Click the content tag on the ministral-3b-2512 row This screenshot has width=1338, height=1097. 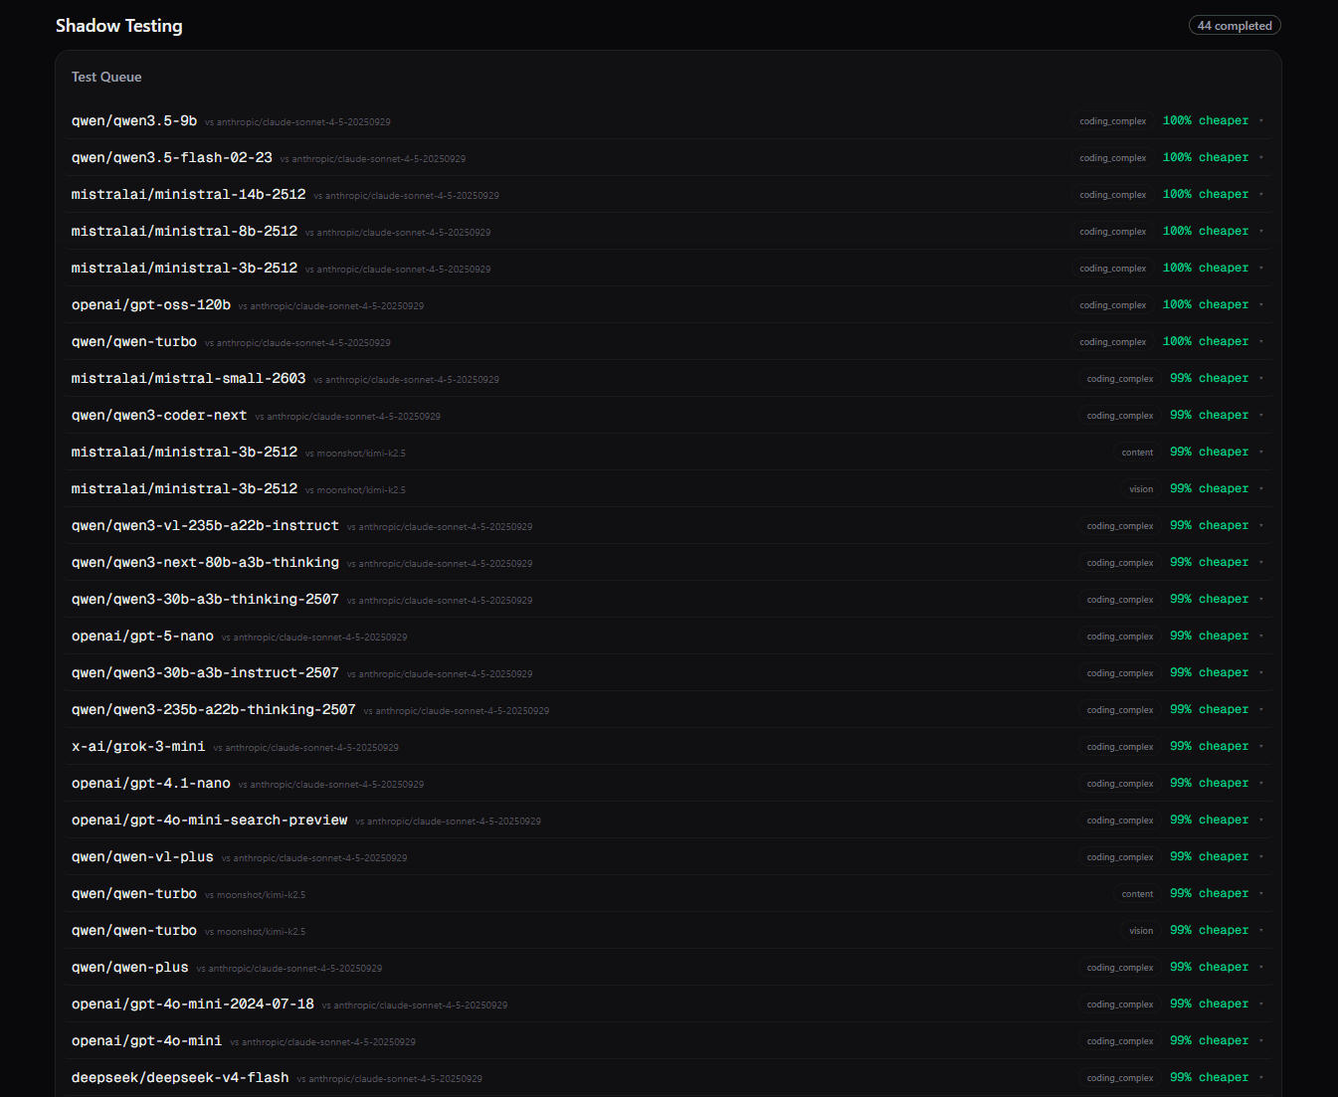click(1137, 453)
